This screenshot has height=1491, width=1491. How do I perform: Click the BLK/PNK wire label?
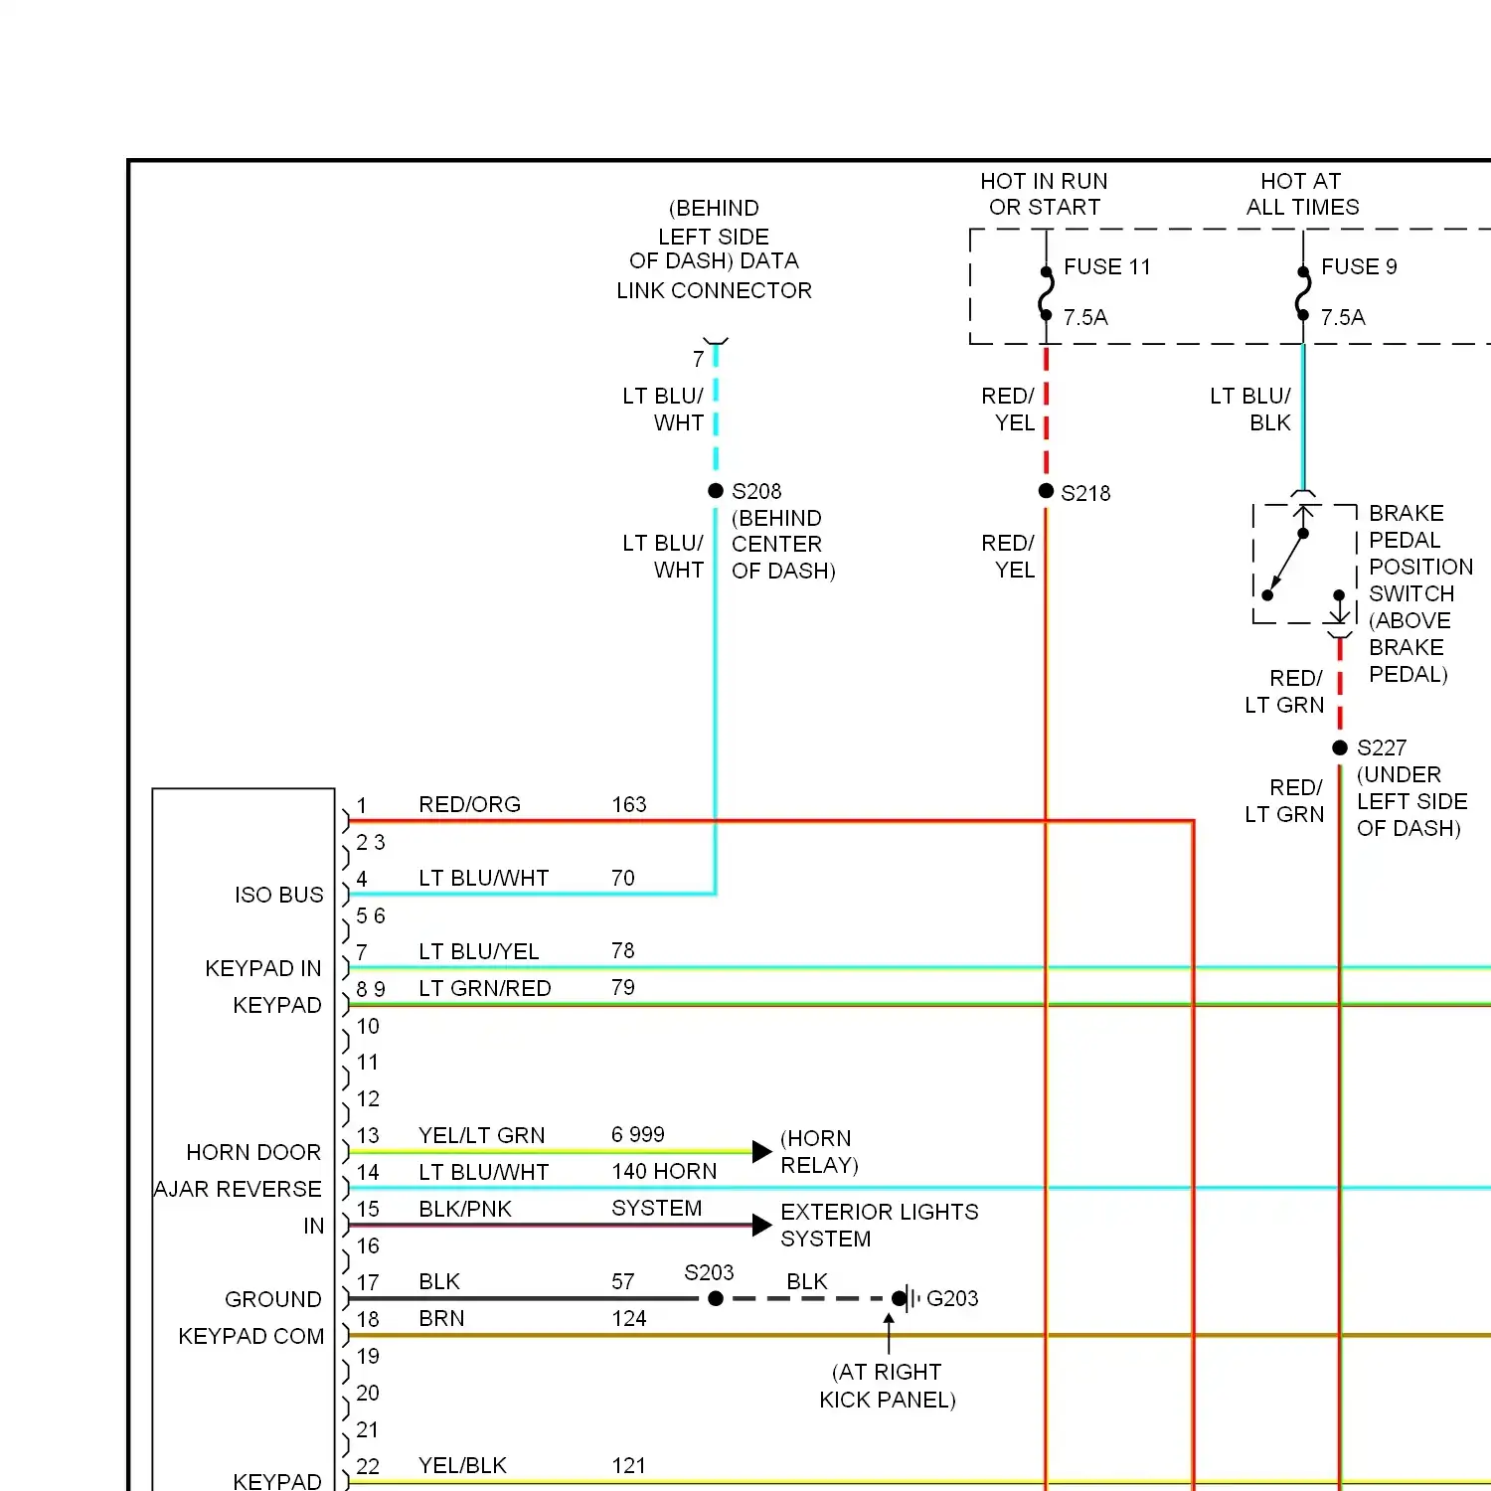[x=464, y=1209]
